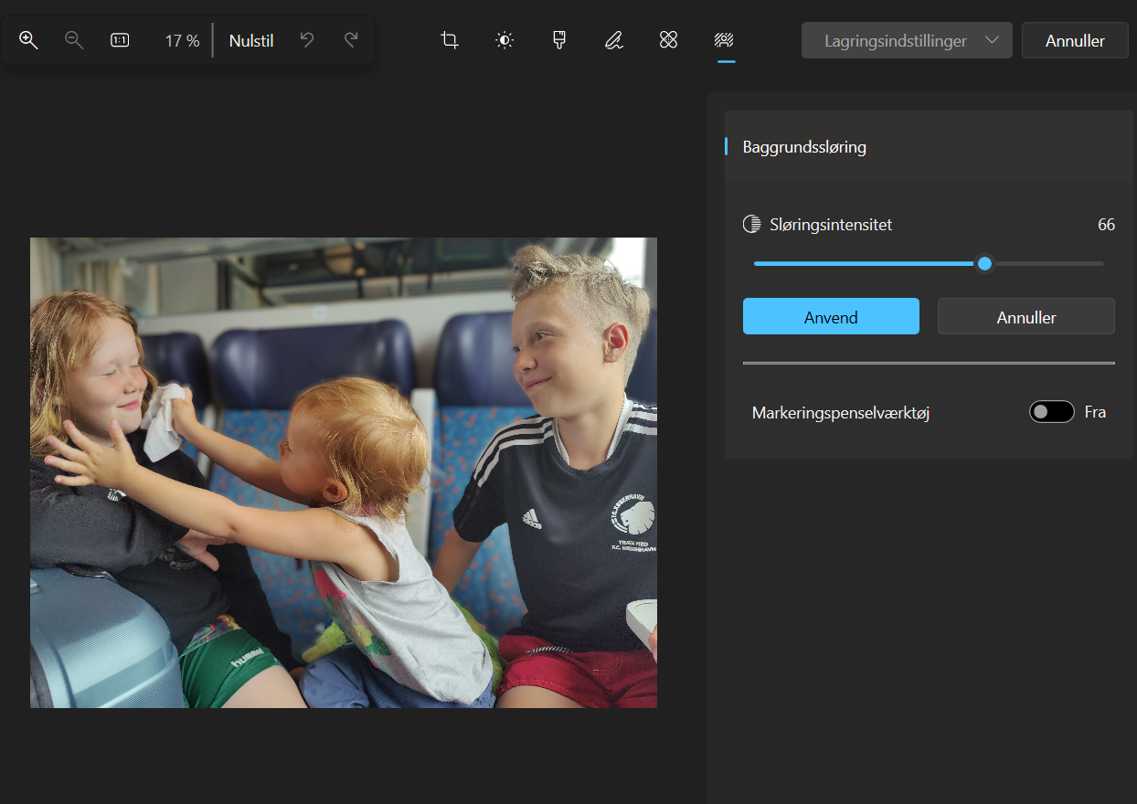1137x804 pixels.
Task: Zoom in with the magnifier icon
Action: point(27,40)
